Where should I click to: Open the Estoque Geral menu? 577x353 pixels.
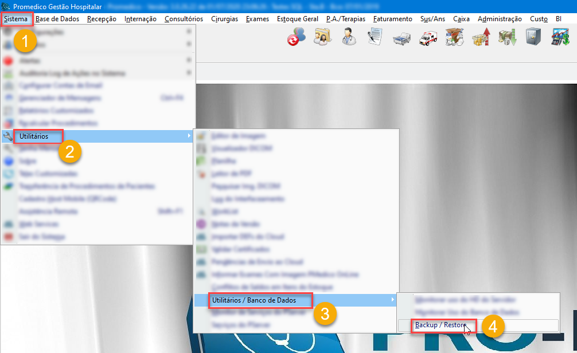click(297, 19)
